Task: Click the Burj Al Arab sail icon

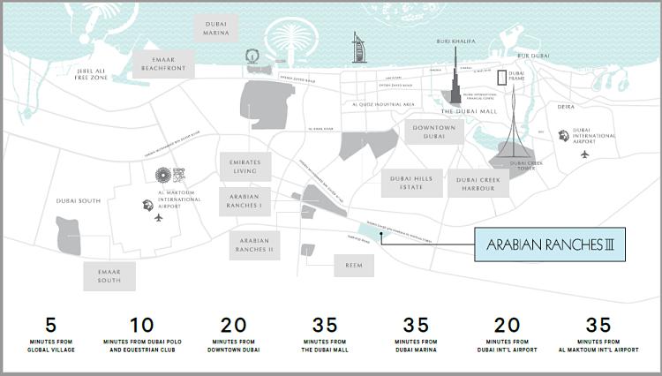Action: (x=359, y=48)
